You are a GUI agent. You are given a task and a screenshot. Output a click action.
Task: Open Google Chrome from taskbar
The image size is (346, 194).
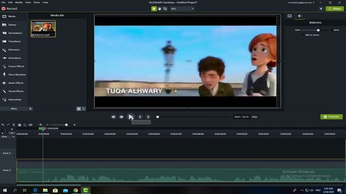click(76, 190)
